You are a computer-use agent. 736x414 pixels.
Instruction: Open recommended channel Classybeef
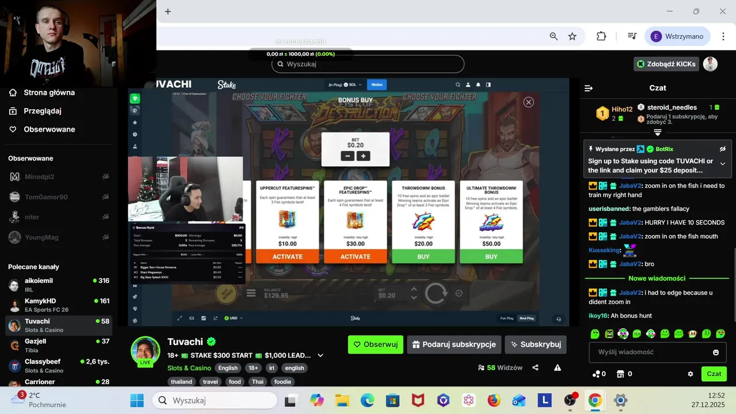click(x=59, y=366)
